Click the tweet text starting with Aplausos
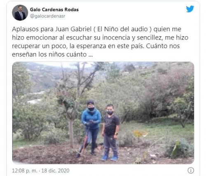This screenshot has width=206, height=176. point(100,42)
